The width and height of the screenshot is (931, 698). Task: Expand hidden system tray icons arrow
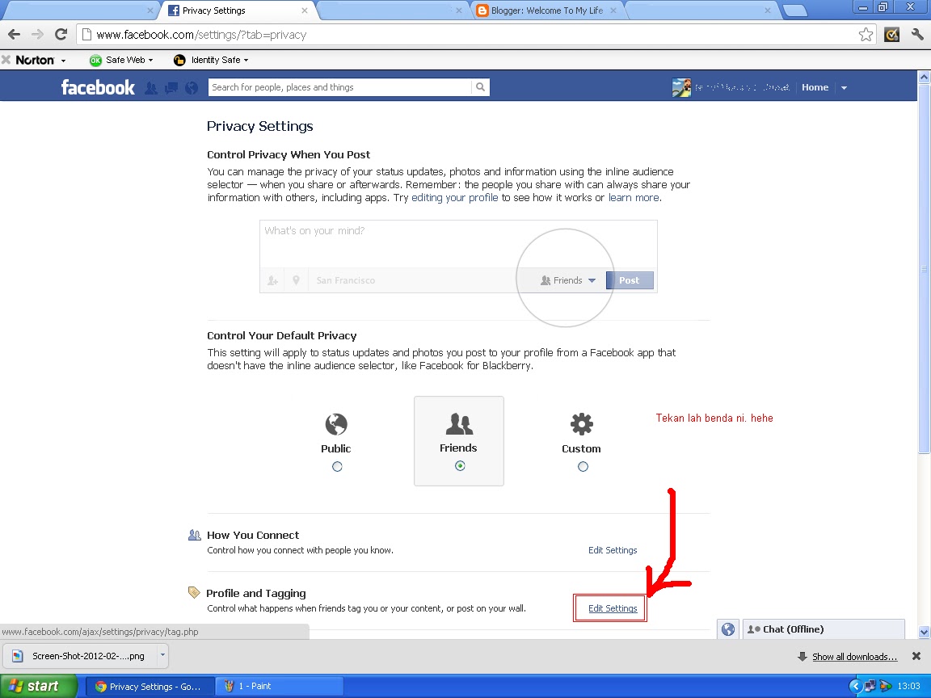pyautogui.click(x=856, y=686)
